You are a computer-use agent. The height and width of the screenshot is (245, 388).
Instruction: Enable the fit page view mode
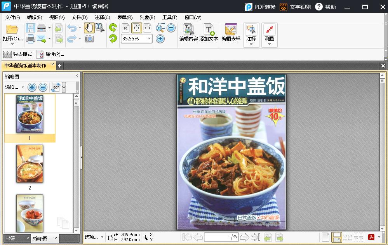[137, 28]
